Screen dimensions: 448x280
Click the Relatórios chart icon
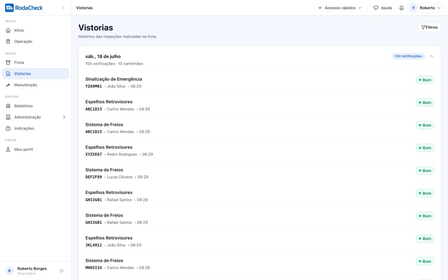tap(8, 106)
